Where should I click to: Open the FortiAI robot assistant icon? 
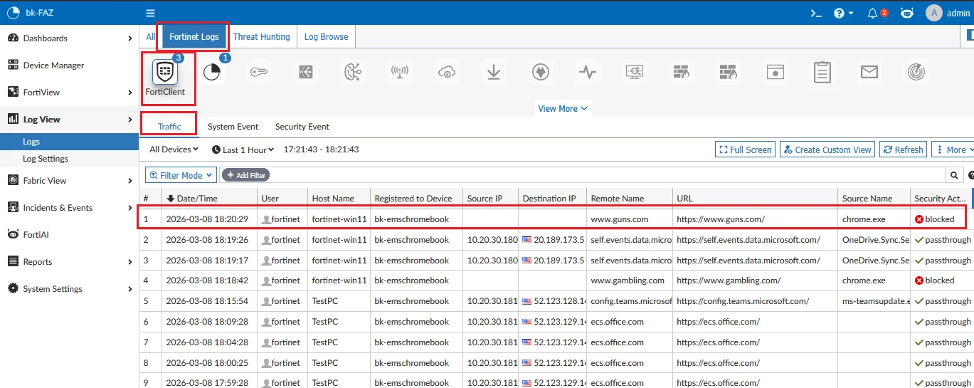[907, 13]
